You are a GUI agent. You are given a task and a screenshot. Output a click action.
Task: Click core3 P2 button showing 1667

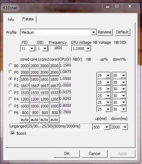pyautogui.click(x=54, y=86)
